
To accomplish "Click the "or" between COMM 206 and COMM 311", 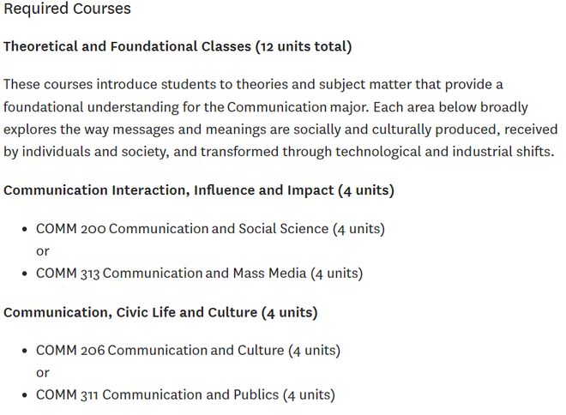I will pos(43,373).
